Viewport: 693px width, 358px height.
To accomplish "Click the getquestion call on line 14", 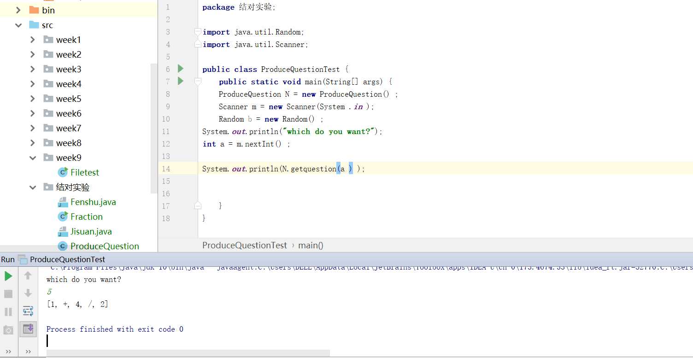I will [x=313, y=169].
